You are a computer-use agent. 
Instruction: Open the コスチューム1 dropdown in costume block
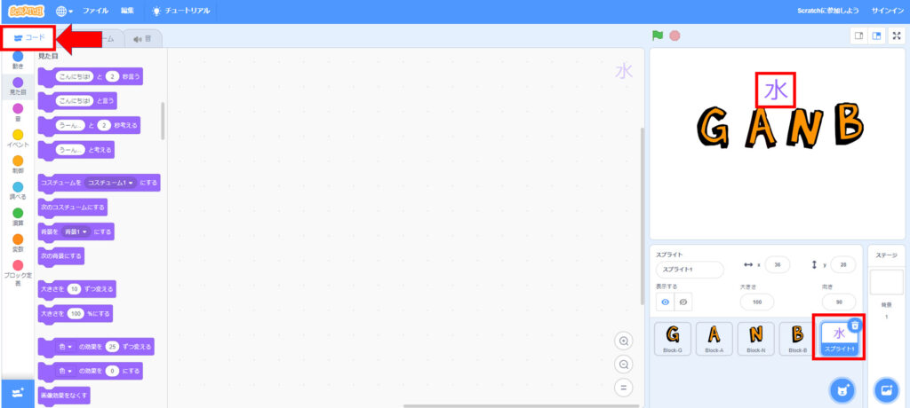[109, 183]
